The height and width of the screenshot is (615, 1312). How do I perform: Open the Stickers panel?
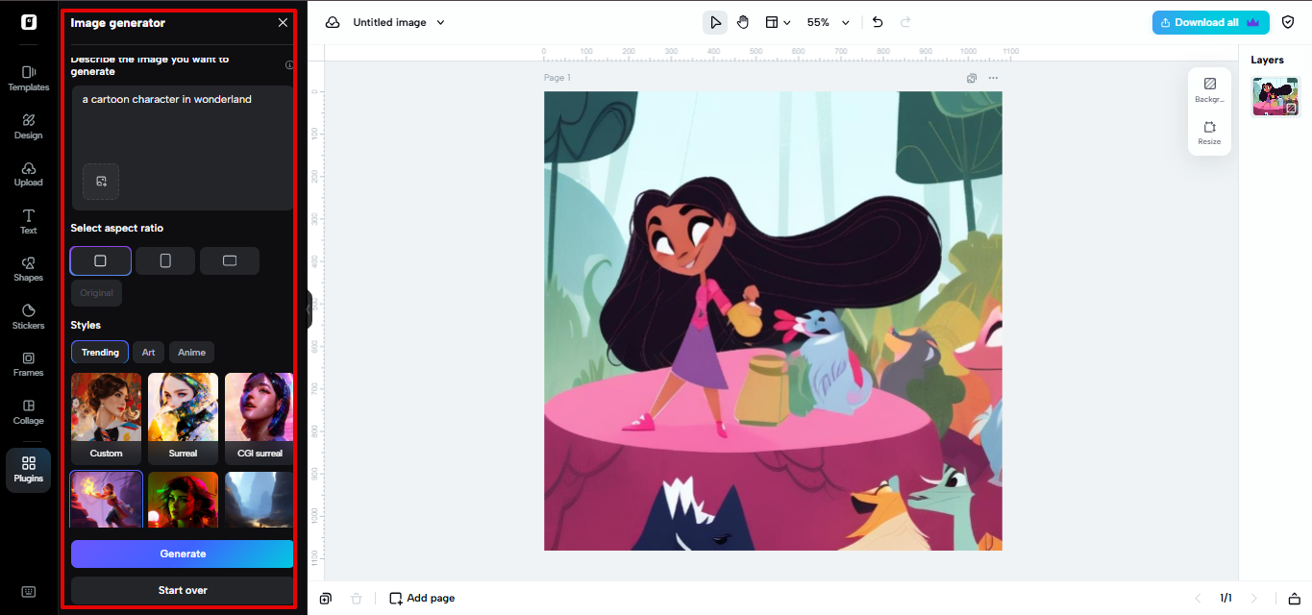pyautogui.click(x=28, y=317)
